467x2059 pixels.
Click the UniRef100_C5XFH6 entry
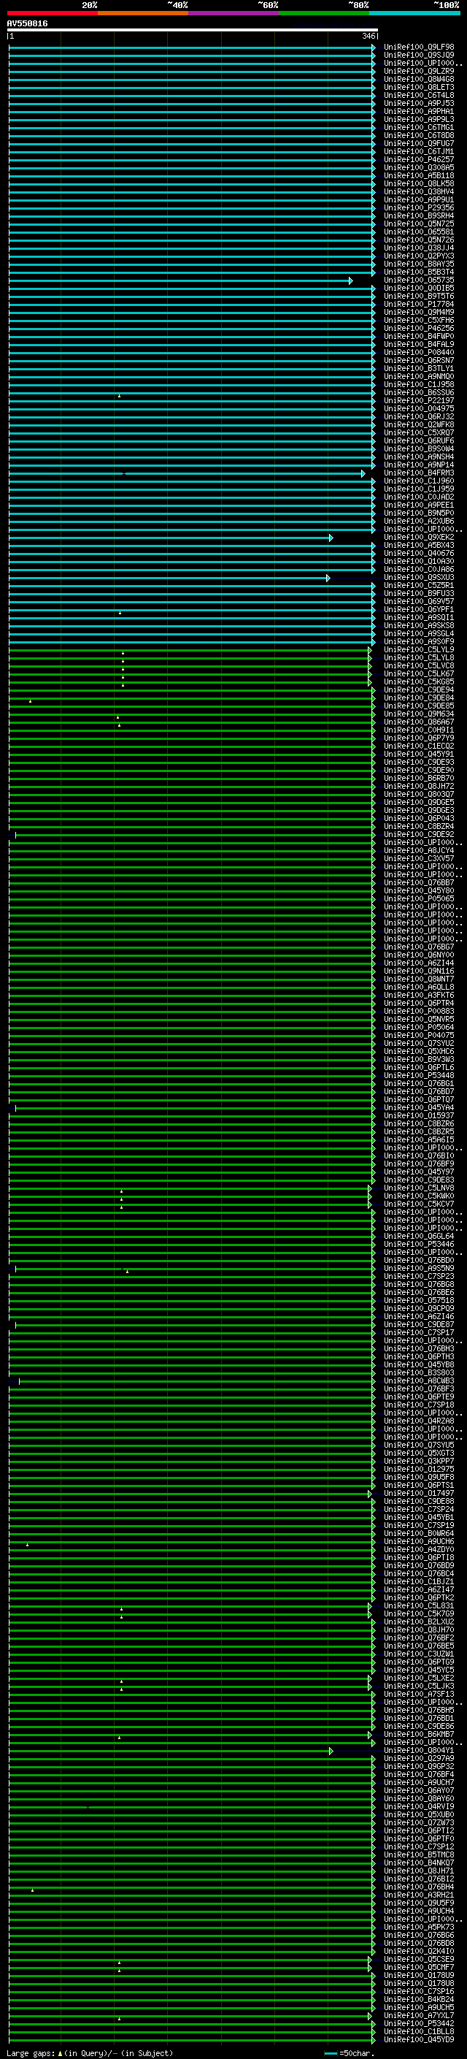pos(419,321)
